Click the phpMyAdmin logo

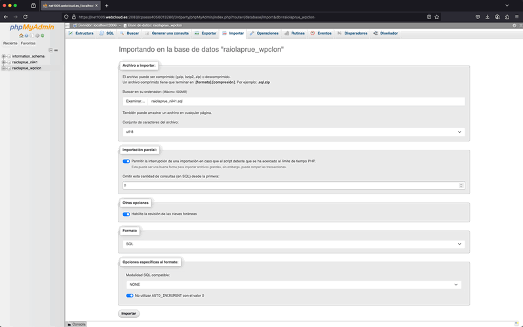[x=31, y=27]
